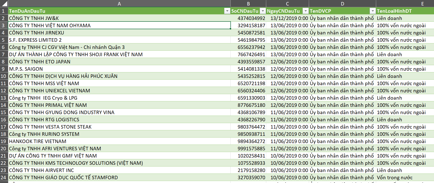Select cell CÔNG TY TNHH AIRVERT INC

click(119, 170)
